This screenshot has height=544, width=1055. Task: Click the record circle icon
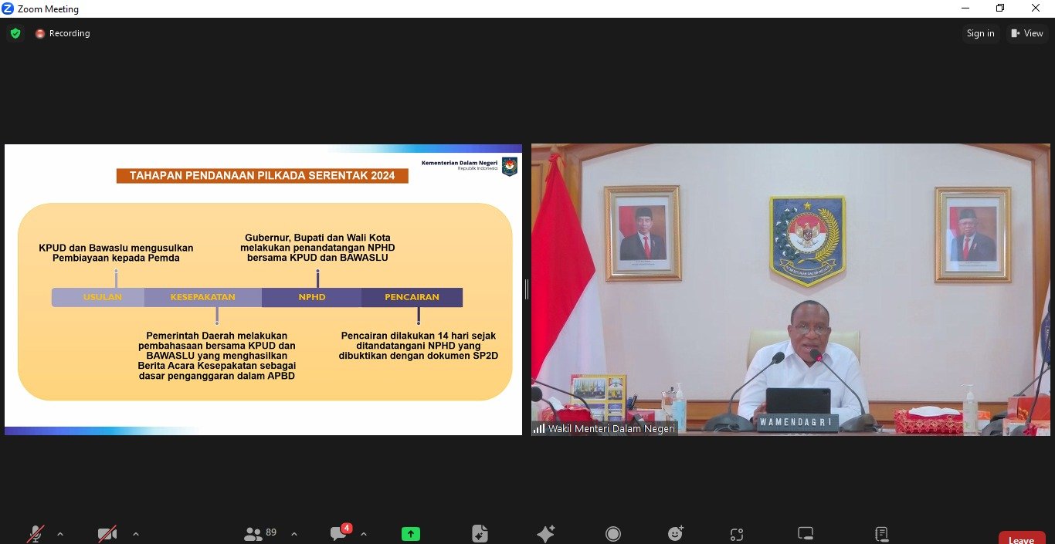(613, 533)
